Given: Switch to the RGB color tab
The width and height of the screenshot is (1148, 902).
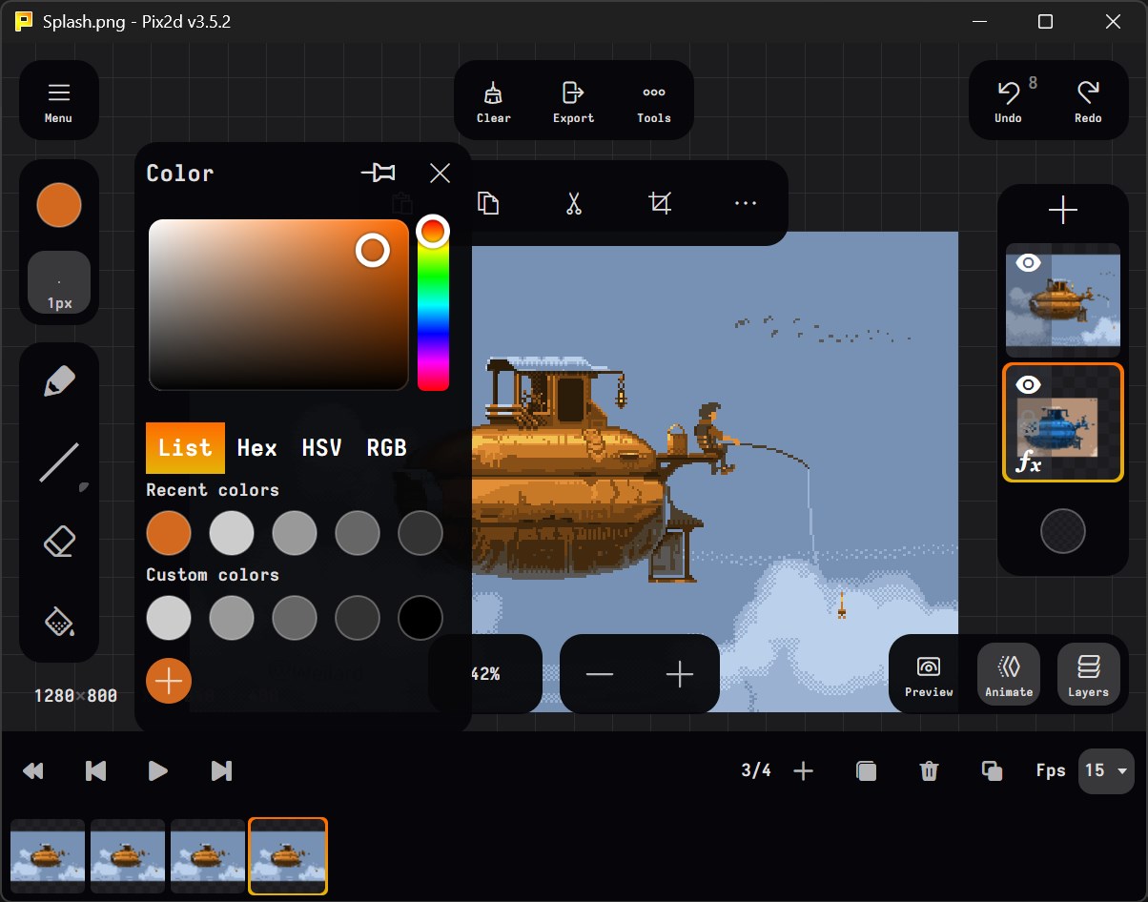Looking at the screenshot, I should [x=386, y=448].
